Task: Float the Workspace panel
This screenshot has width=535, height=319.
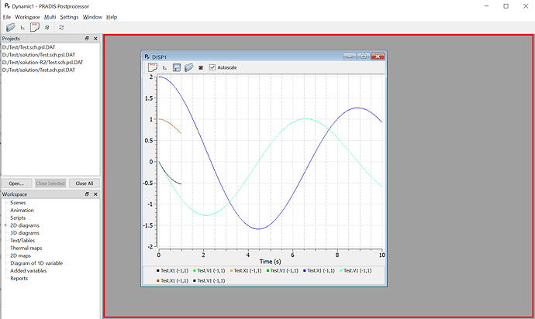Action: [87, 194]
